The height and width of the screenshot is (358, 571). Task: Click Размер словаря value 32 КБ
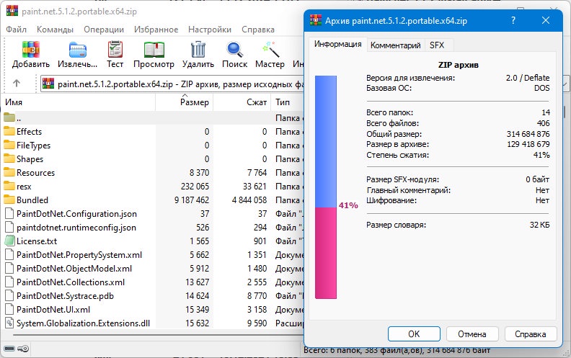click(x=540, y=225)
